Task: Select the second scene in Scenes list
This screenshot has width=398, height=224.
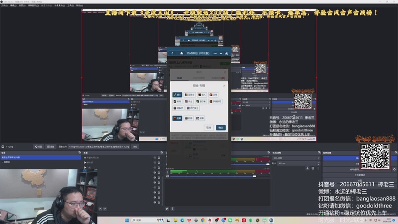Action: [41, 162]
